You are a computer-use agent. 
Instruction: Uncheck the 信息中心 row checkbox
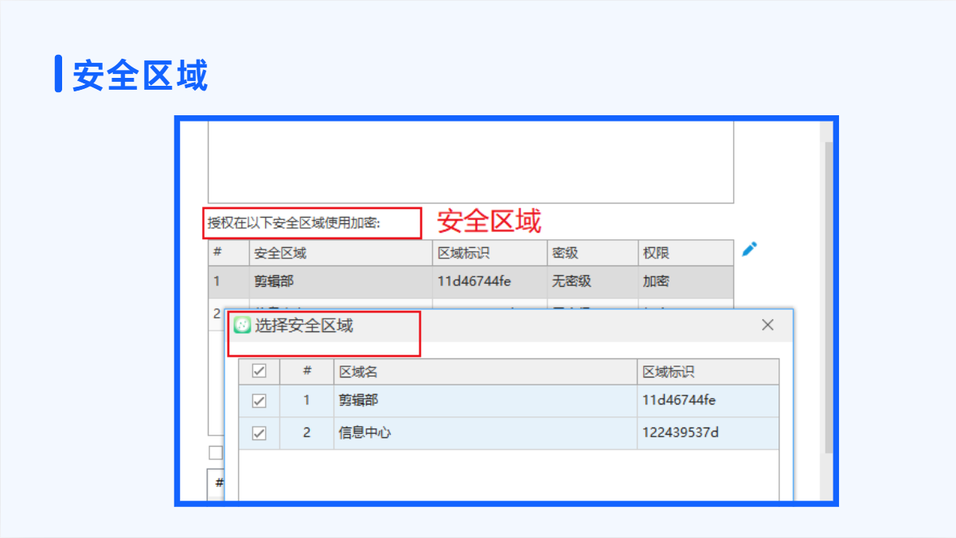[x=259, y=434]
